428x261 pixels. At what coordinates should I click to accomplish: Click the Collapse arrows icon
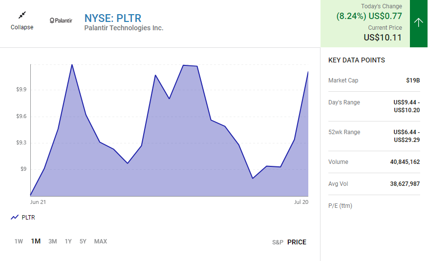pyautogui.click(x=22, y=15)
